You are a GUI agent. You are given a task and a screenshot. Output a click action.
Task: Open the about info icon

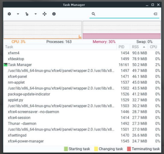54,14
